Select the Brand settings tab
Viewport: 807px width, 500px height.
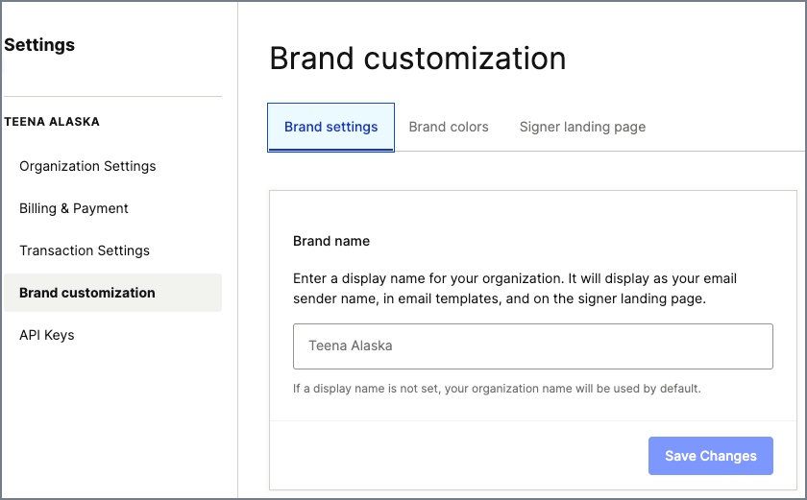(x=330, y=127)
